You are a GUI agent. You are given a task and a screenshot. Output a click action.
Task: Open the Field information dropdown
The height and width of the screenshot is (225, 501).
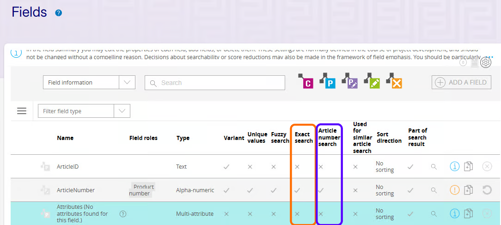(89, 83)
